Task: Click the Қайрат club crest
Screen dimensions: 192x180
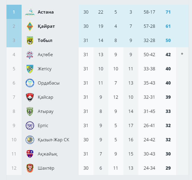Action: coord(30,26)
